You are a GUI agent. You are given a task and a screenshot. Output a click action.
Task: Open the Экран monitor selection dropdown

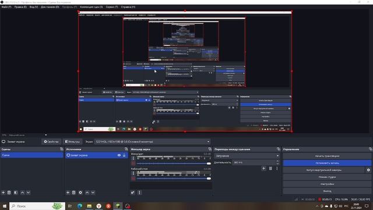pos(152,142)
